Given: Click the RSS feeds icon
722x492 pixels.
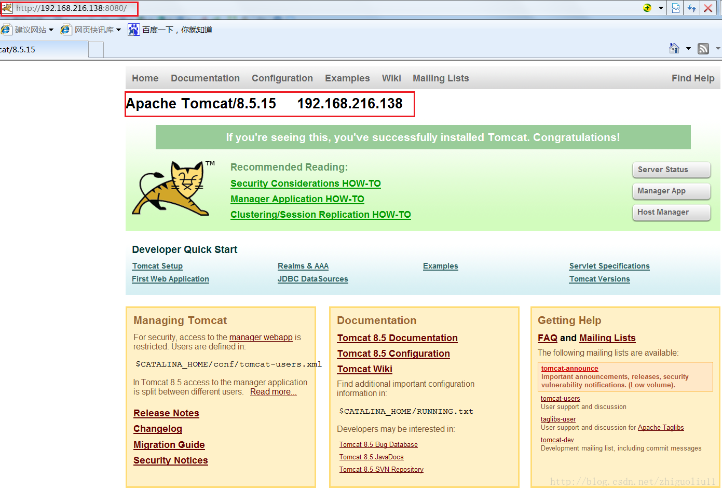Looking at the screenshot, I should coord(703,49).
